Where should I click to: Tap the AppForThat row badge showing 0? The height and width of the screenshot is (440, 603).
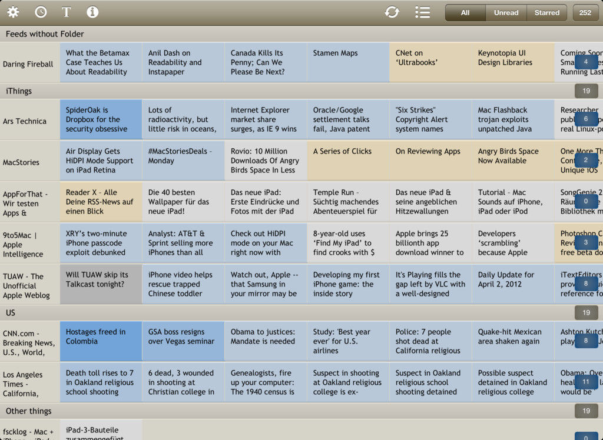point(586,201)
